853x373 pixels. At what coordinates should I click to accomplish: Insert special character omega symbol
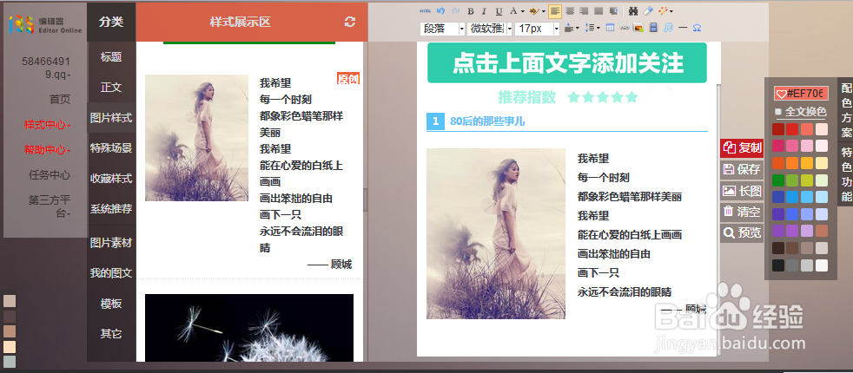point(697,28)
